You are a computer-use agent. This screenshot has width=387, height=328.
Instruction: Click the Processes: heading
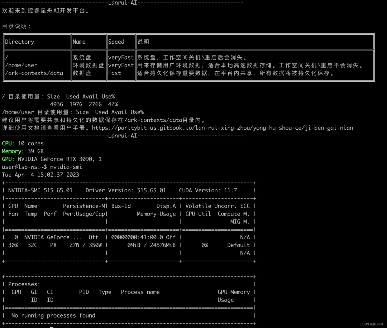click(x=24, y=284)
